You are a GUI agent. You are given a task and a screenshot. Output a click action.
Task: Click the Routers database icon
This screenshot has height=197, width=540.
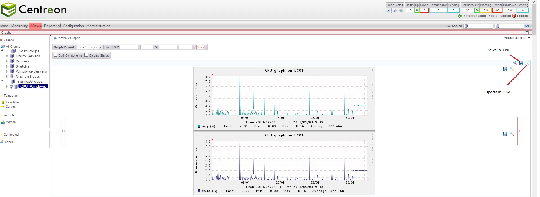(12, 61)
